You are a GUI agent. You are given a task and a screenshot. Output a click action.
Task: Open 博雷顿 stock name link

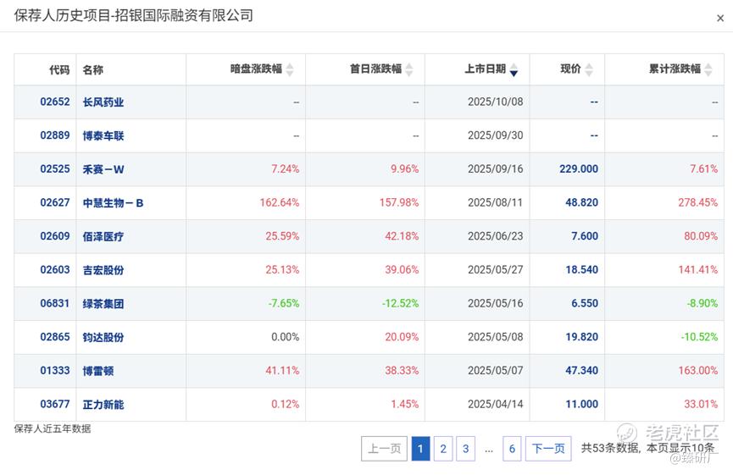[98, 372]
